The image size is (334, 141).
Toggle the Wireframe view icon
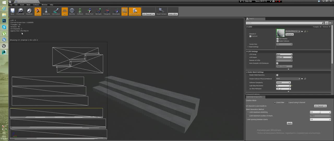[46, 11]
